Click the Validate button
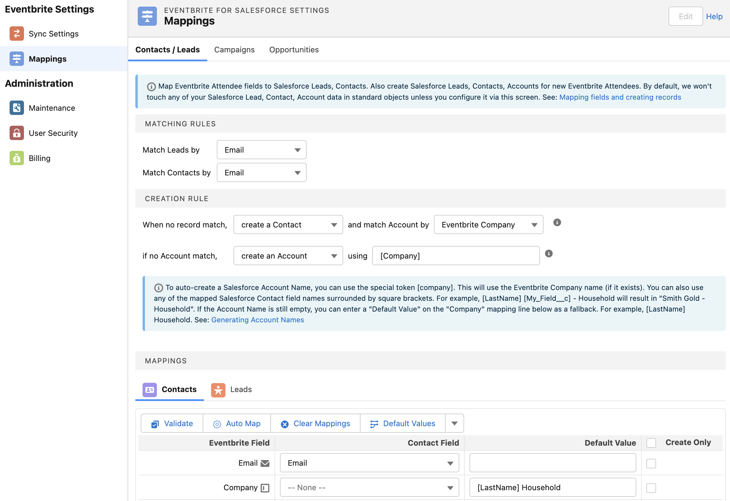The height and width of the screenshot is (501, 730). tap(172, 423)
